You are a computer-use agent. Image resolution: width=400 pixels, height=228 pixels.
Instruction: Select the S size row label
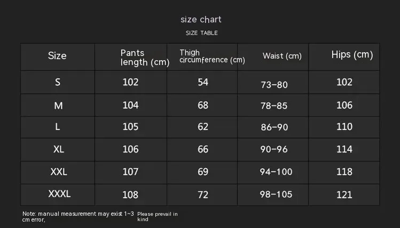(58, 82)
